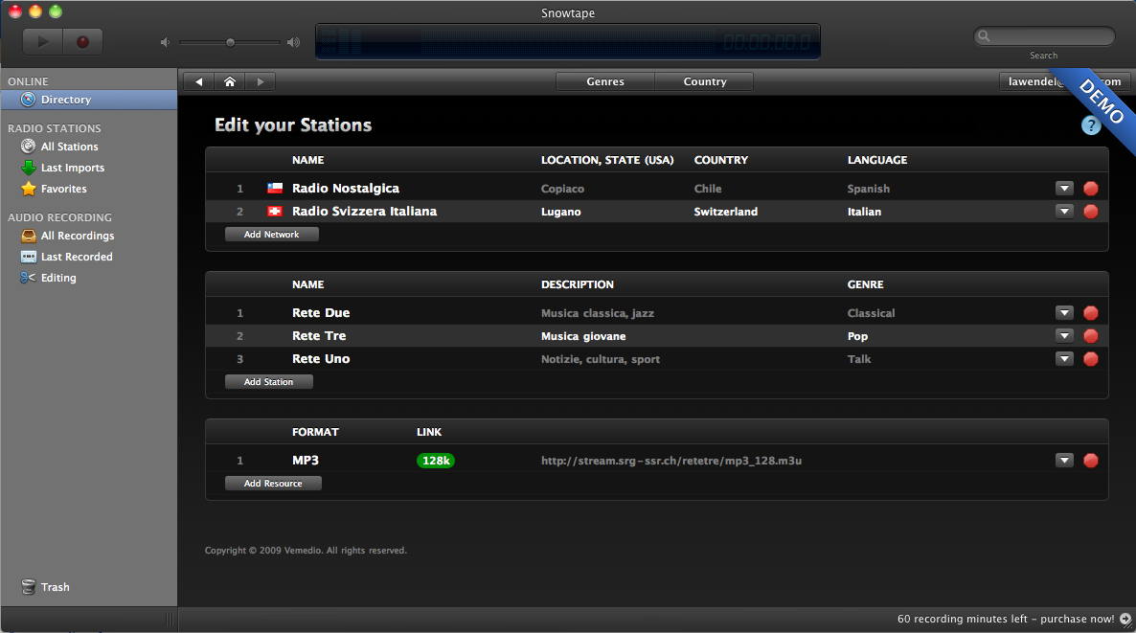Click the Lugano location cell
This screenshot has width=1136, height=633.
point(560,213)
